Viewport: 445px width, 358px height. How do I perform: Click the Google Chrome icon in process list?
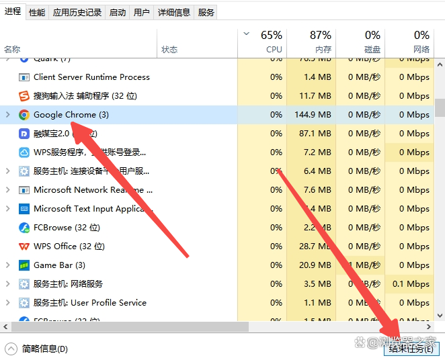click(24, 115)
